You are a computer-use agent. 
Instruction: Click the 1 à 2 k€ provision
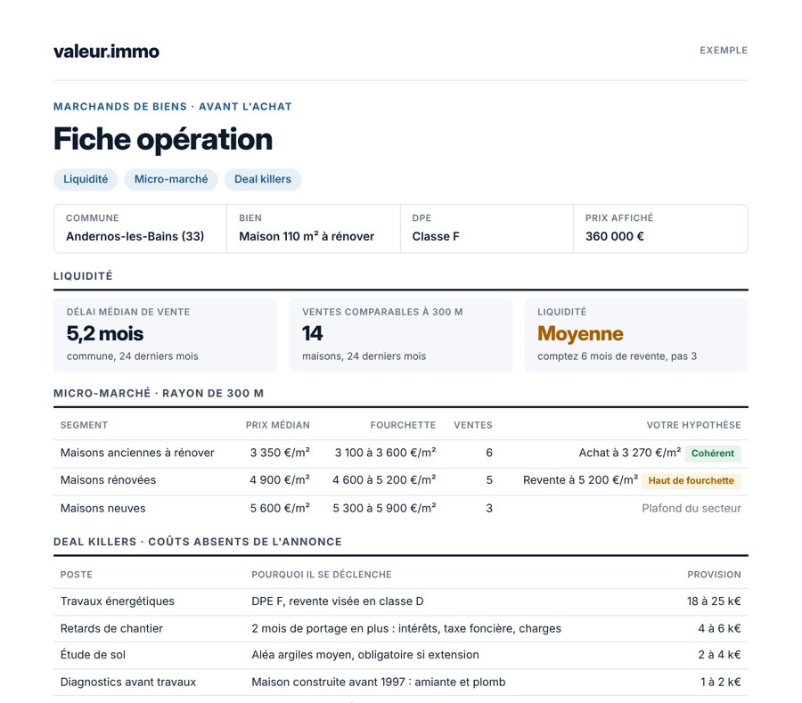[721, 682]
